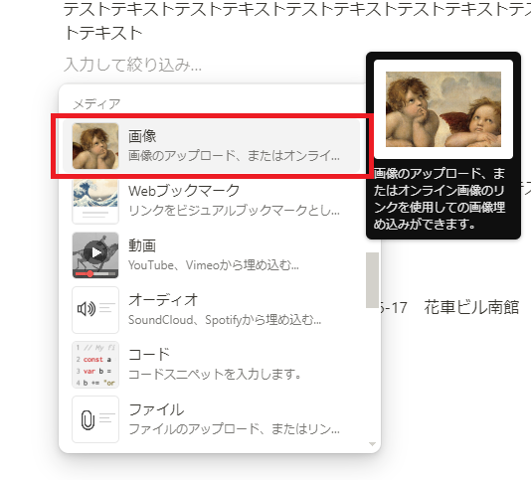This screenshot has width=531, height=480.
Task: Click the 入力して絞り込み filter field
Action: [133, 65]
